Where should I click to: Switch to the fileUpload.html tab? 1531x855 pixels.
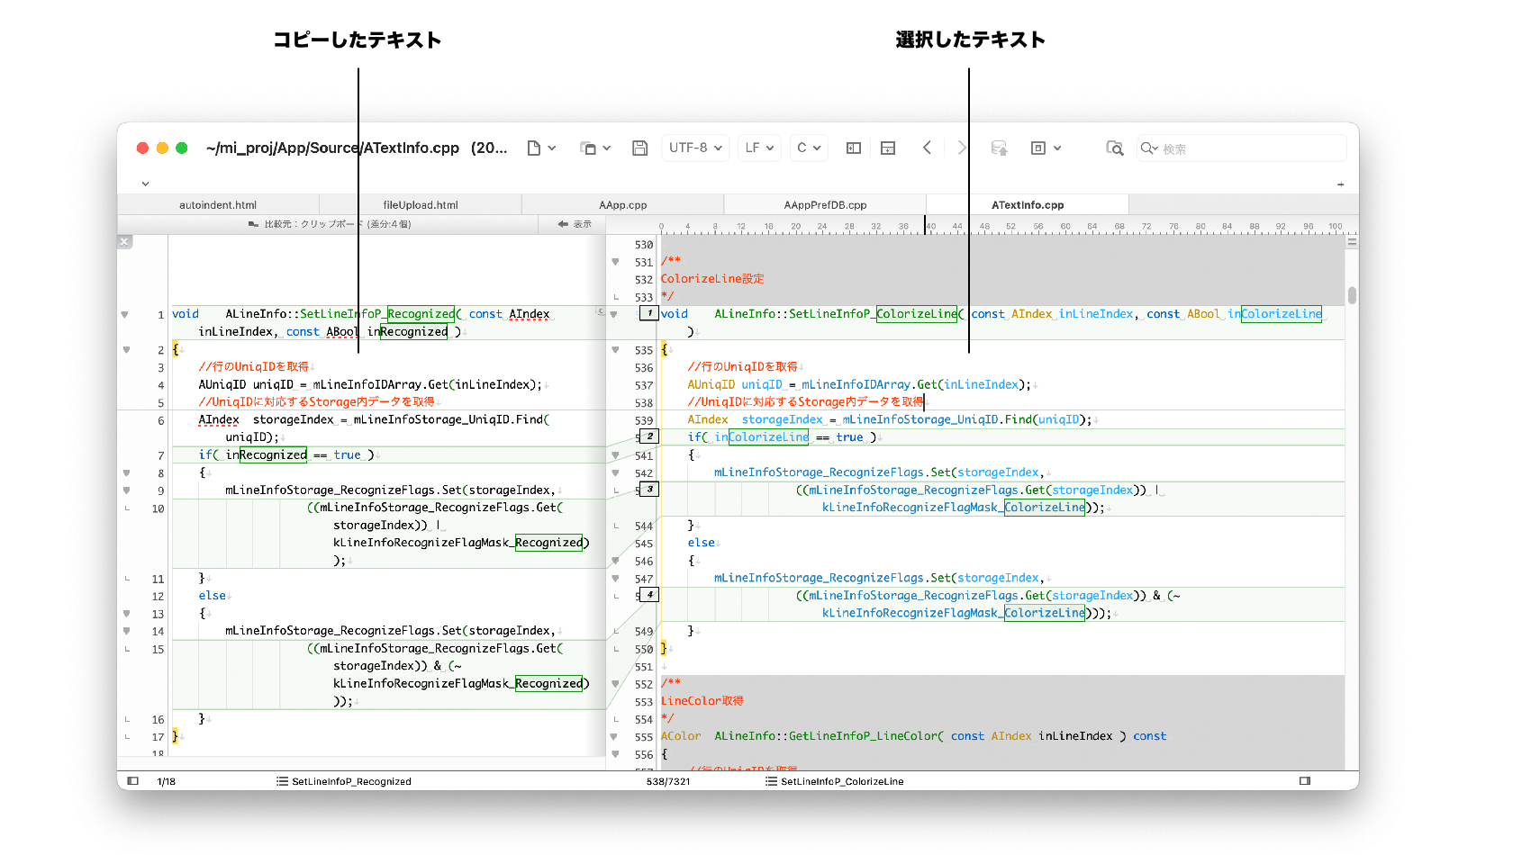click(421, 205)
